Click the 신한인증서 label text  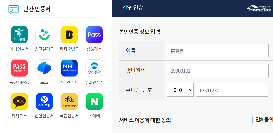click(x=44, y=116)
